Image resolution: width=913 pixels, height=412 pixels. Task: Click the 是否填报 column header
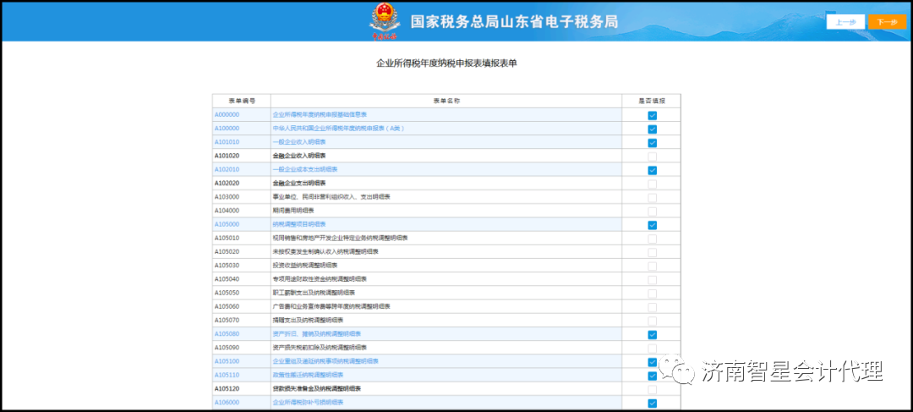point(652,101)
